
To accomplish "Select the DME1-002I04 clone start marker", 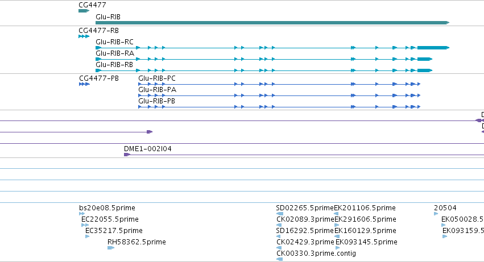I will coord(127,155).
